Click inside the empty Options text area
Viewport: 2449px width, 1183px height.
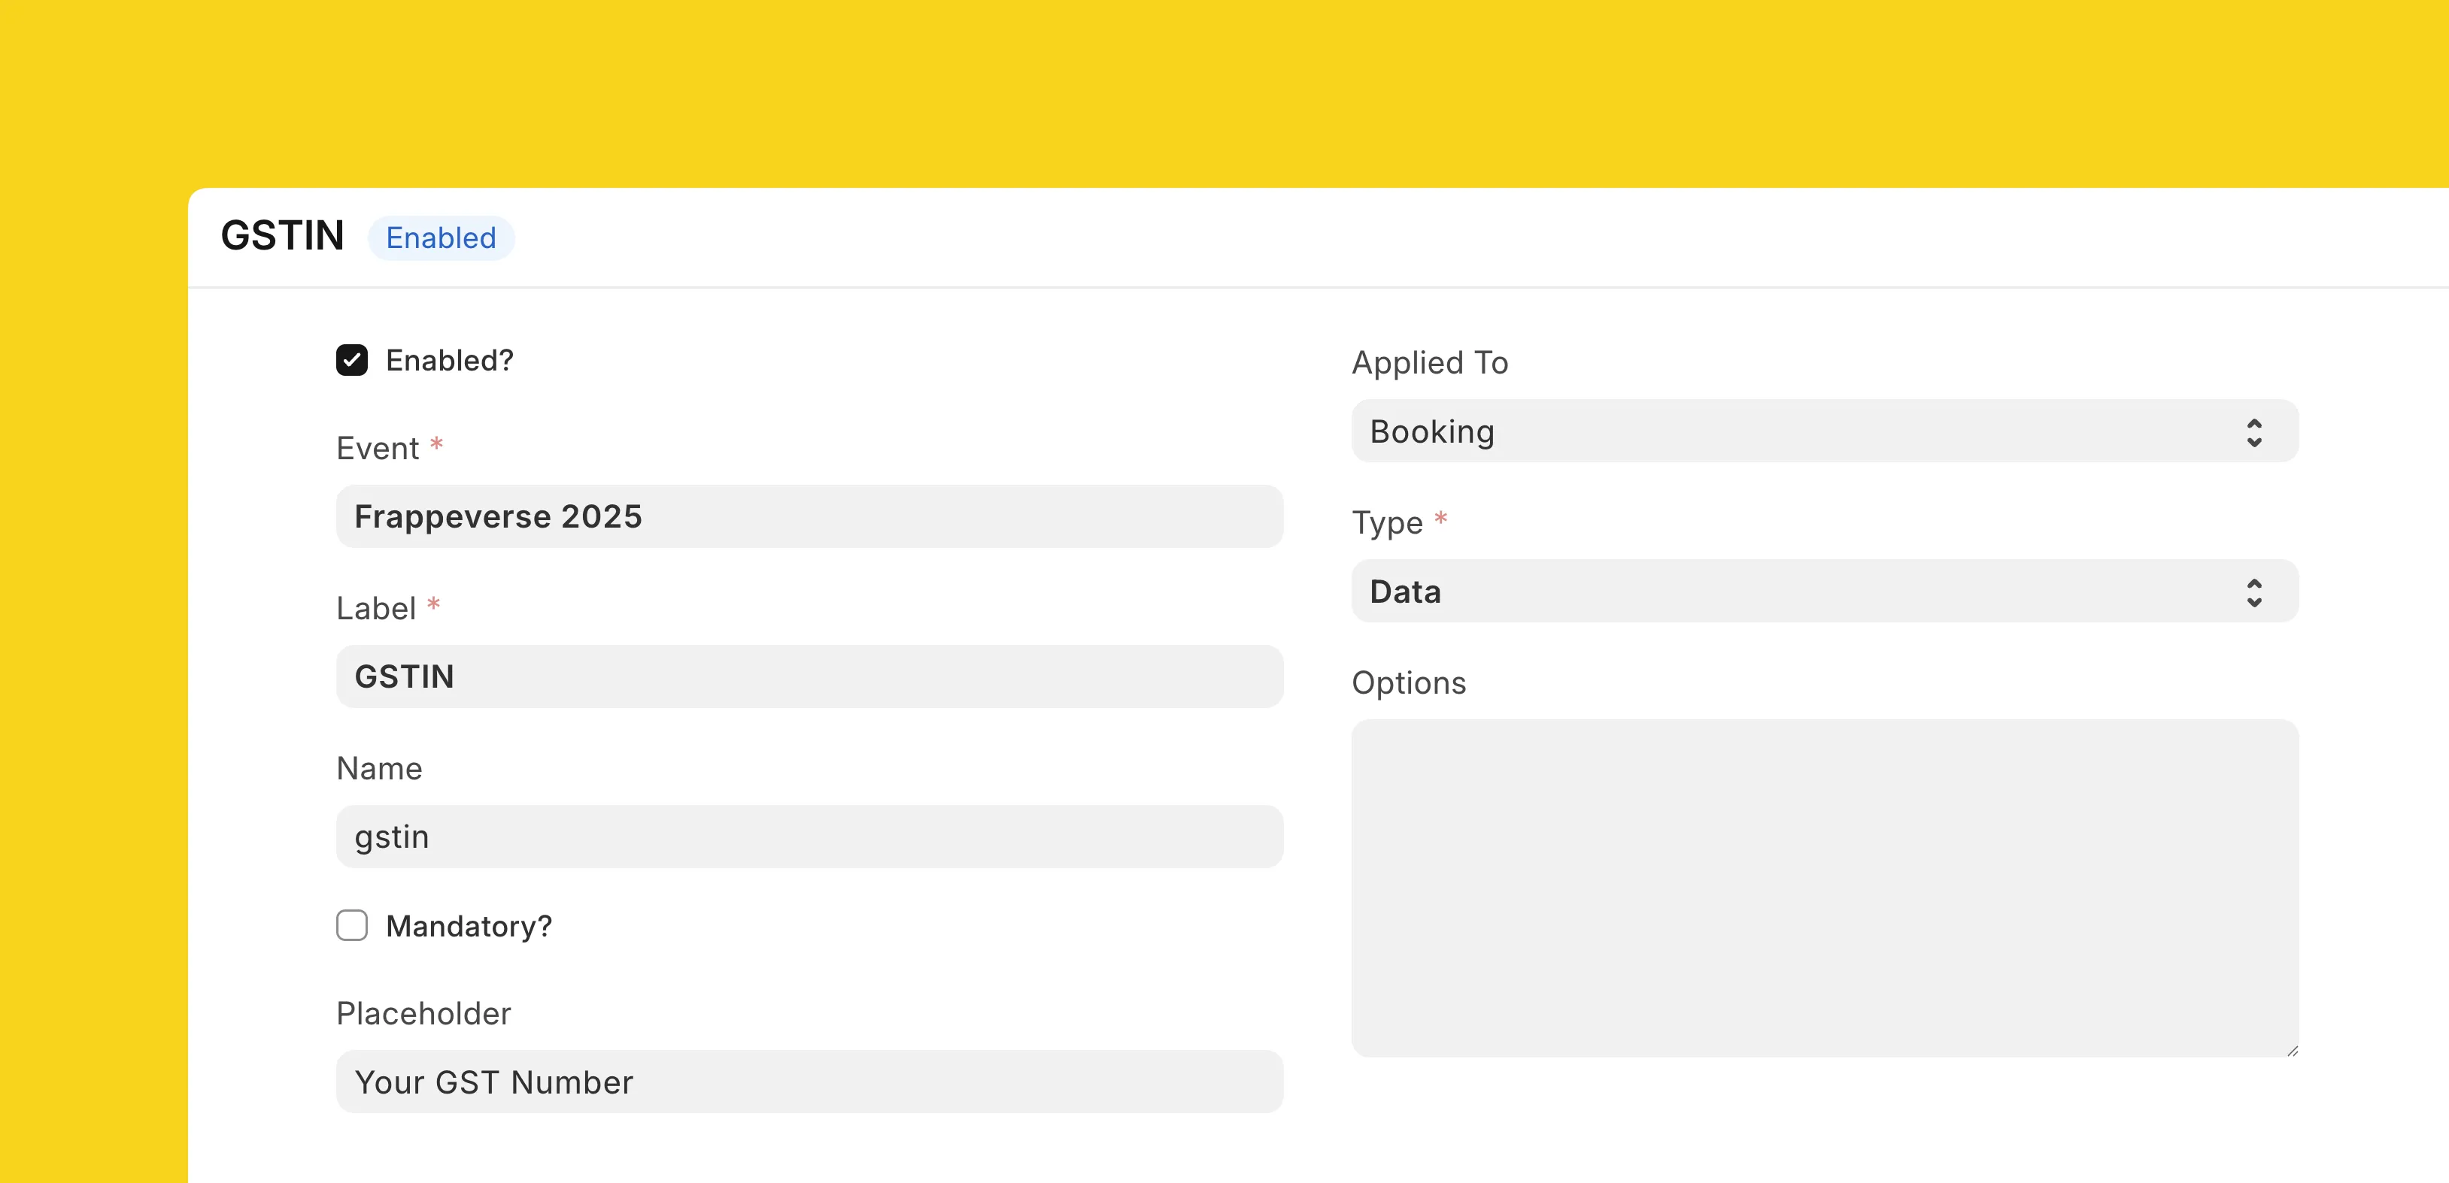pos(1825,887)
